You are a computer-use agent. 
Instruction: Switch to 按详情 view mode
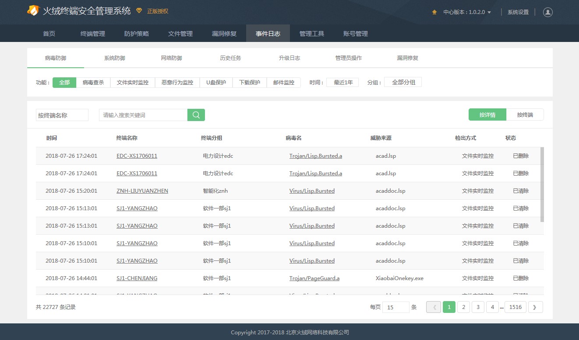coord(487,115)
